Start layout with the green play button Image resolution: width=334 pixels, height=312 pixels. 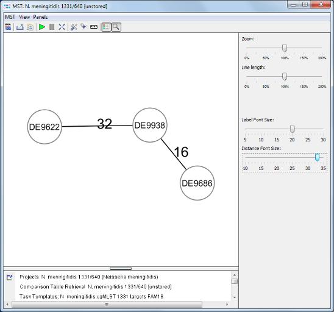point(42,27)
